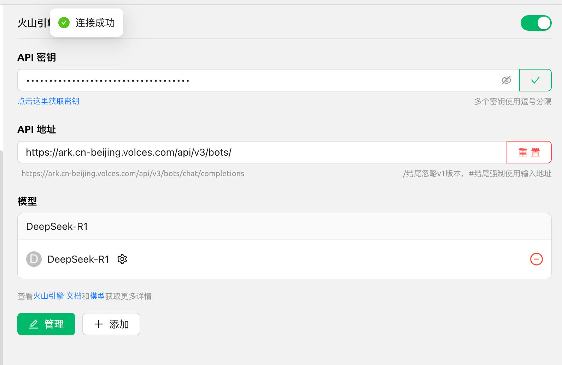The width and height of the screenshot is (562, 365).
Task: Open the DeepSeek-R1 model settings gear
Action: [122, 259]
